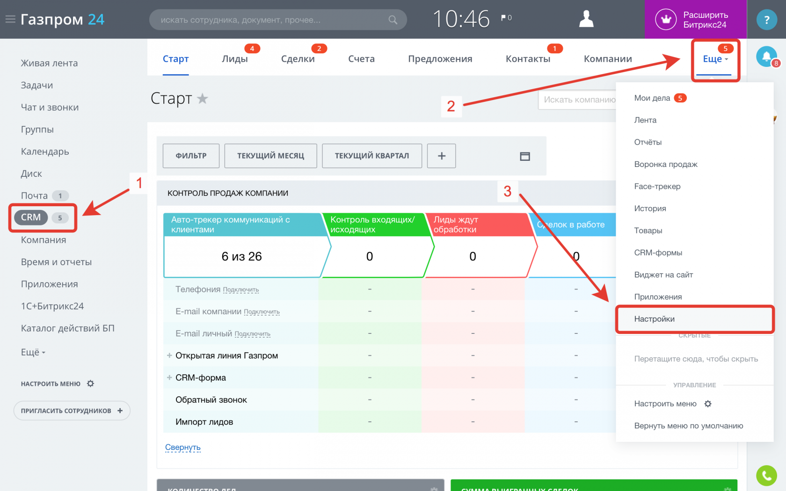Open the Сделки tab

coord(298,59)
